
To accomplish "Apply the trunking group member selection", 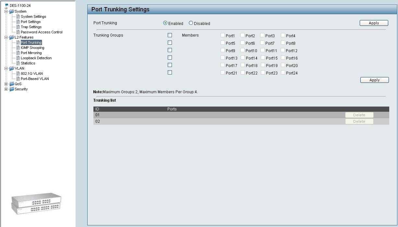I will pyautogui.click(x=375, y=80).
